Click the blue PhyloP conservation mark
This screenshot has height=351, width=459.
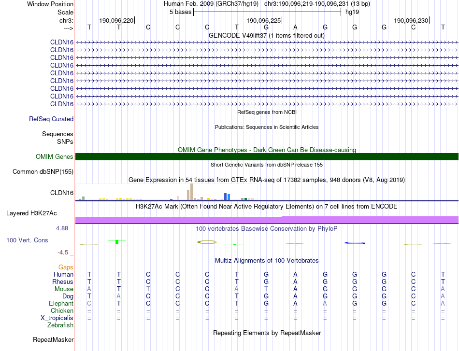point(355,243)
